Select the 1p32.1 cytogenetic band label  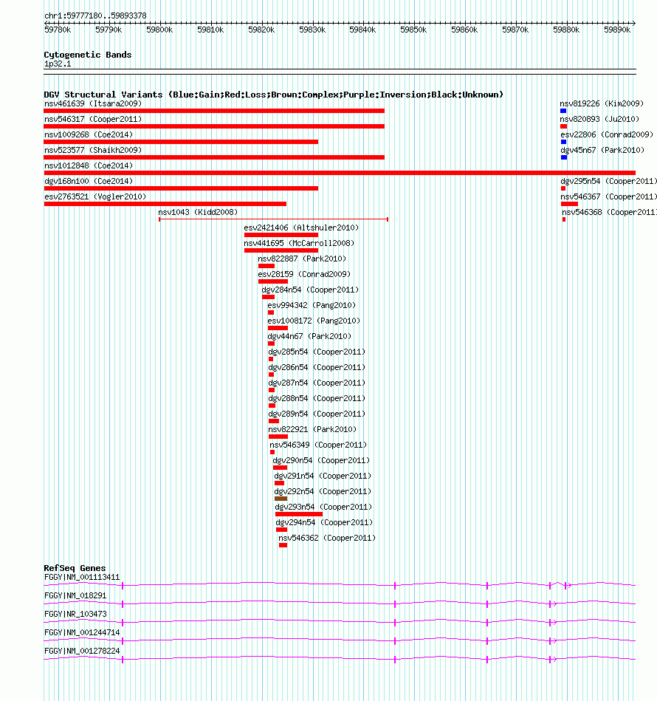tap(58, 64)
